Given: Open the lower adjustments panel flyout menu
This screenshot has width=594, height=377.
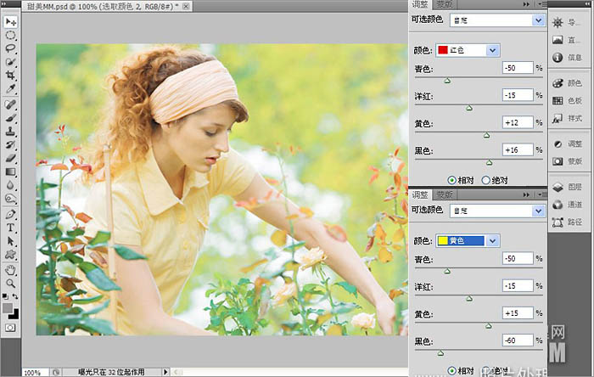Looking at the screenshot, I should (x=542, y=194).
